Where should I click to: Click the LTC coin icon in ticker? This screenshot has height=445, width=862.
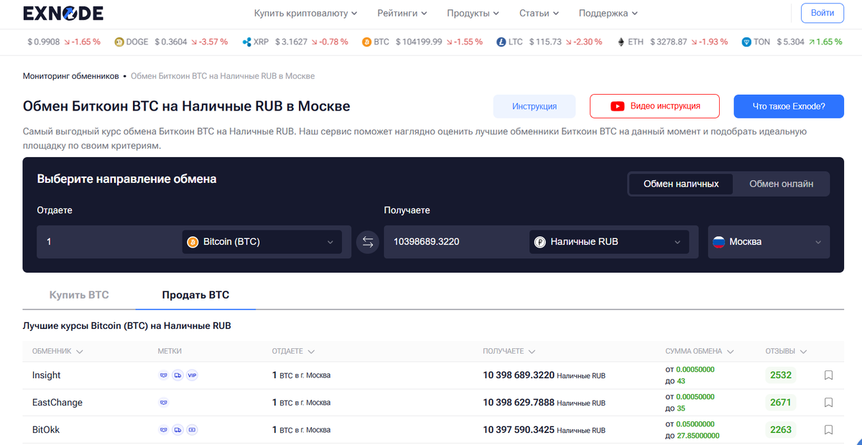501,42
